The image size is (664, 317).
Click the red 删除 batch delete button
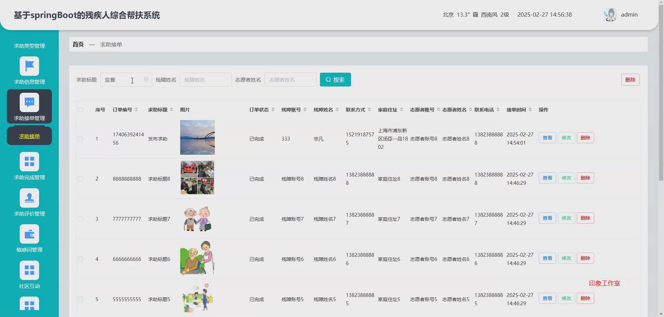click(630, 79)
